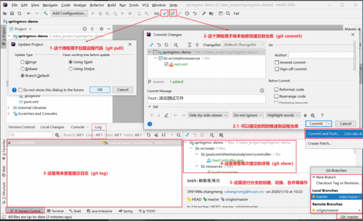Click the Git Update Project arrow icon
The width and height of the screenshot is (363, 221).
[x=165, y=13]
